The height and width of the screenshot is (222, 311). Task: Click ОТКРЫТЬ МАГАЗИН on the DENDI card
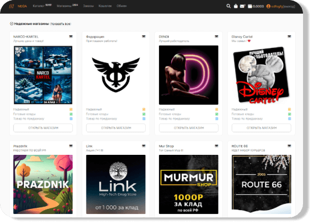tap(189, 128)
